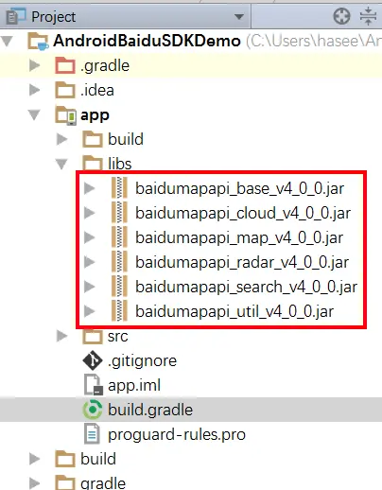This screenshot has height=490, width=382.
Task: Select the app.iml file name
Action: (x=134, y=386)
